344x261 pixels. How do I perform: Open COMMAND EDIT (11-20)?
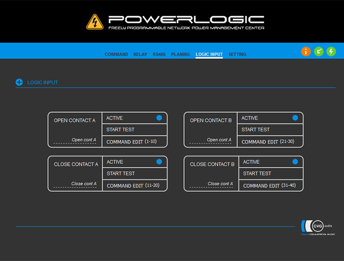tap(135, 185)
